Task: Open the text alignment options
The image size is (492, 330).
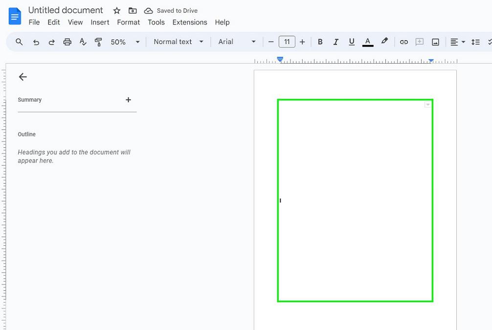Action: (457, 42)
